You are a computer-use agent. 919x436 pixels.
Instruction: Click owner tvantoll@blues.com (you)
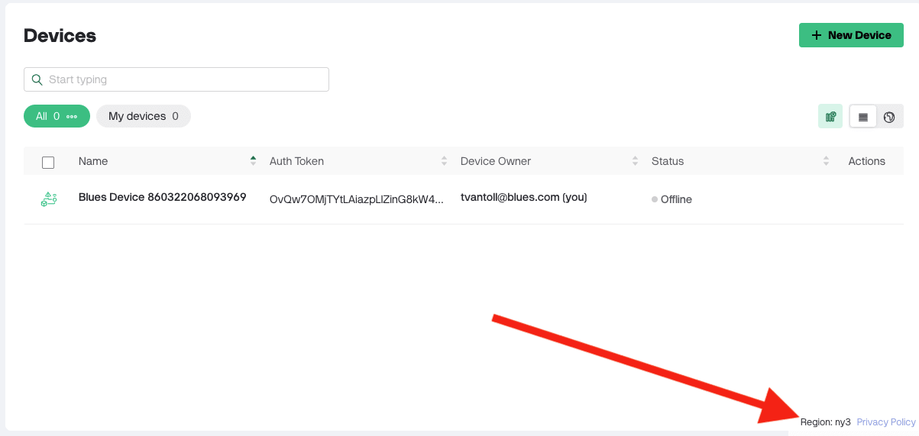524,197
